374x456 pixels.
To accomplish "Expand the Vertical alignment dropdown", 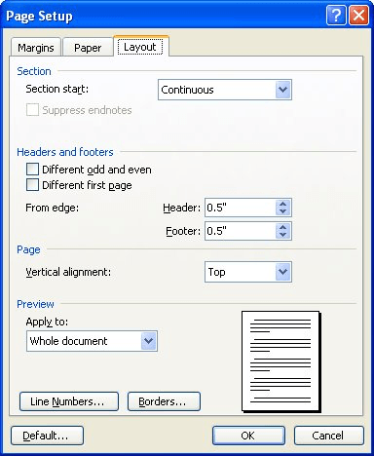I will click(248, 272).
